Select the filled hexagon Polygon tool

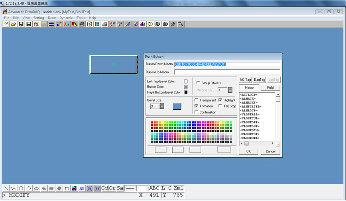click(x=59, y=188)
